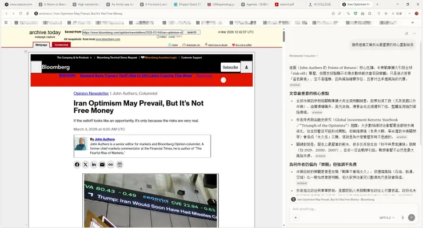The width and height of the screenshot is (423, 228).
Task: Show hidden bookmarks with the double-chevron
Action: click(413, 23)
